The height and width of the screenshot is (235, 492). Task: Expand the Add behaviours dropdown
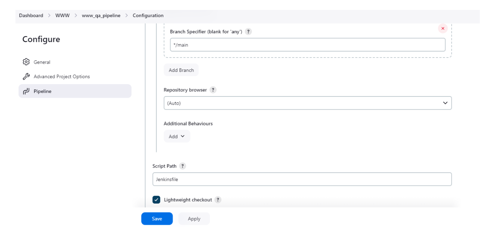[x=177, y=136]
